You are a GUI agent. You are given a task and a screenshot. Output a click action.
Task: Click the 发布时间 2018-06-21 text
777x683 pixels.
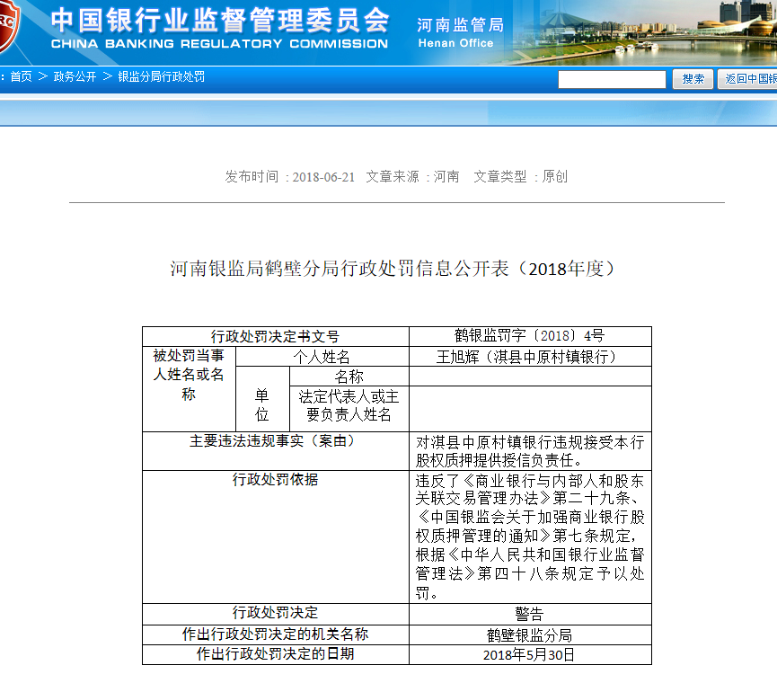pos(290,177)
